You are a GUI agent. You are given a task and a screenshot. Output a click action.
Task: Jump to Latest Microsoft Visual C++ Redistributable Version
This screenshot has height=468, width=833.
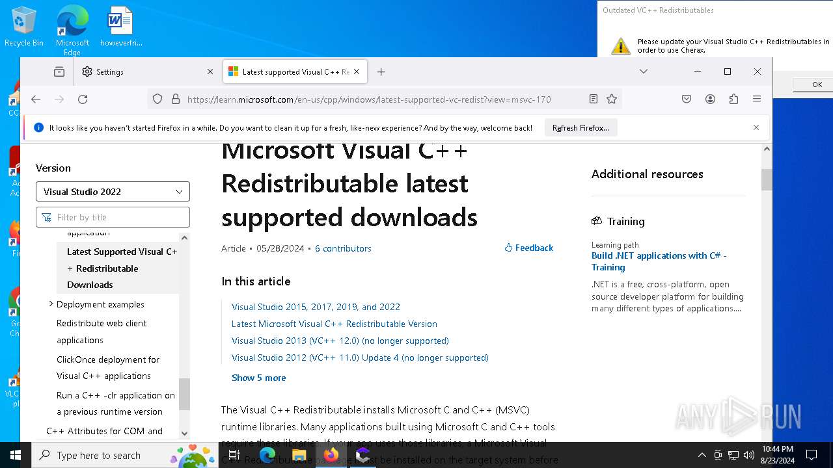click(x=335, y=324)
